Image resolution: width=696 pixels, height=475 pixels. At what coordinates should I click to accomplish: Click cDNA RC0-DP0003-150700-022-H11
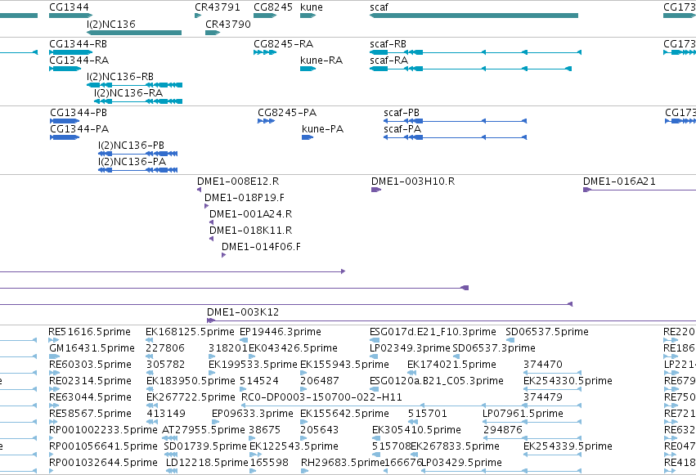coord(411,406)
